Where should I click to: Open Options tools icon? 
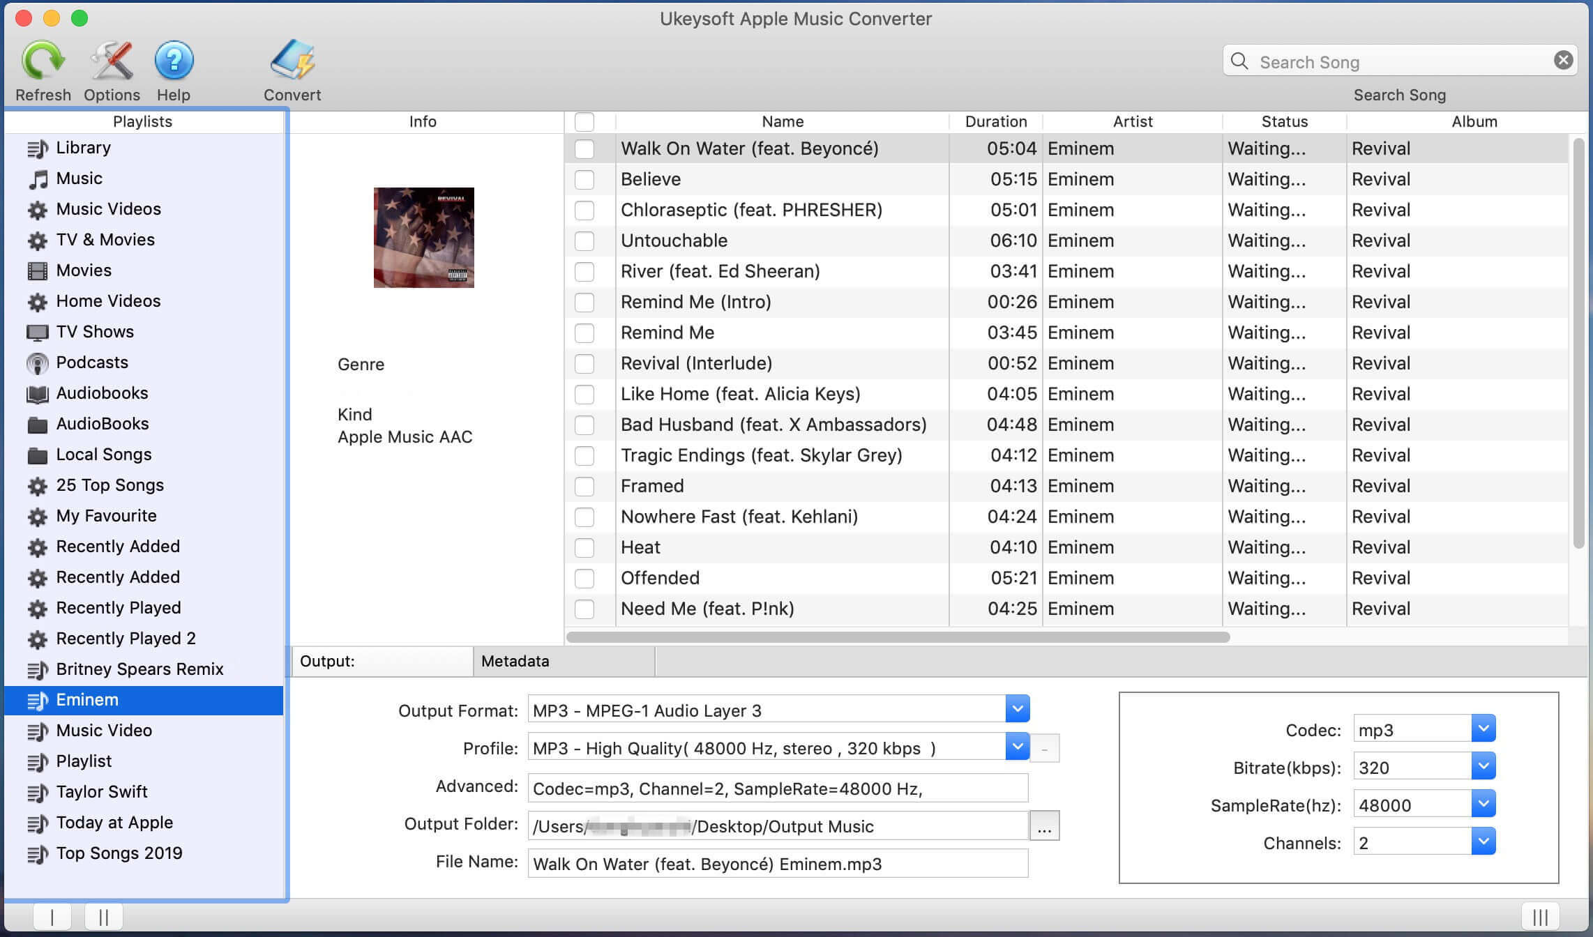[x=112, y=60]
